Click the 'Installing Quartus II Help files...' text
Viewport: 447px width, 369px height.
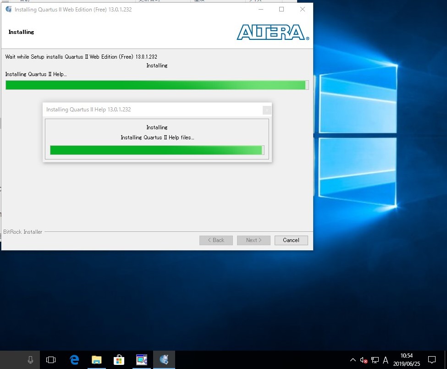point(157,138)
